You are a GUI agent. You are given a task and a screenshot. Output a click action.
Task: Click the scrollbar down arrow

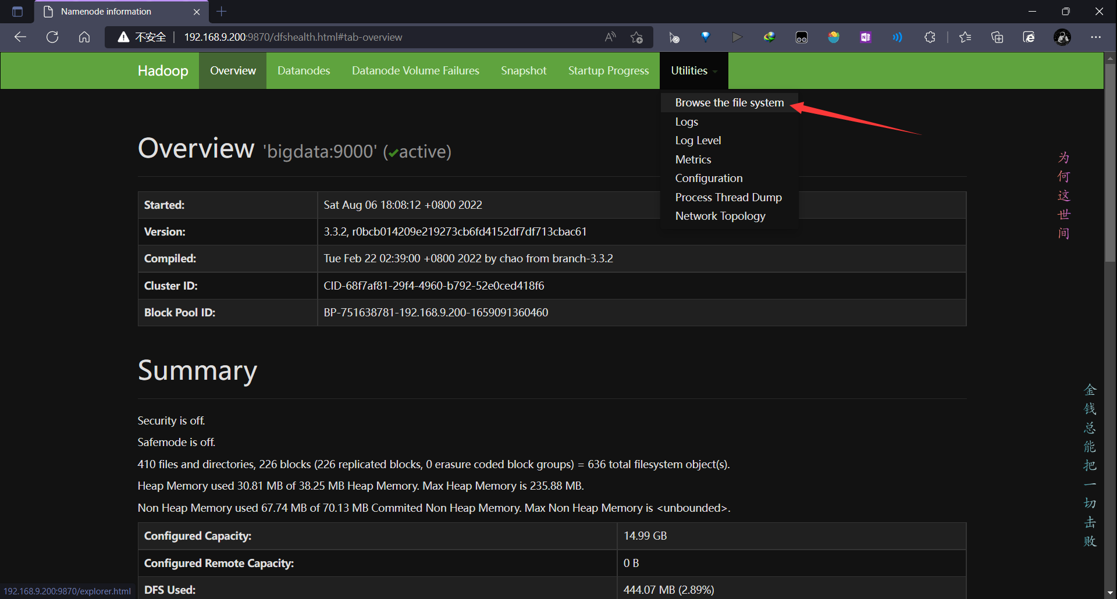1110,593
